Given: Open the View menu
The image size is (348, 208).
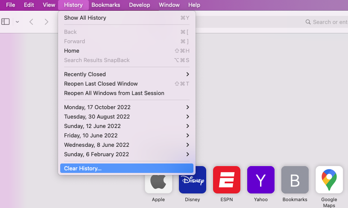Looking at the screenshot, I should [49, 5].
